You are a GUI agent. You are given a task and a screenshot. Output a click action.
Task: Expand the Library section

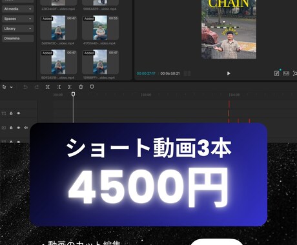(x=17, y=28)
